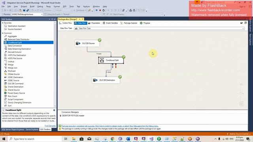Click the OLE DB Source component
Viewport: 253px width, 142px height.
pos(87,43)
